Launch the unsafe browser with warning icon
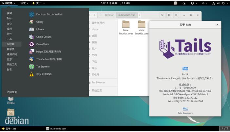The height and width of the screenshot is (132, 230). (x=40, y=74)
